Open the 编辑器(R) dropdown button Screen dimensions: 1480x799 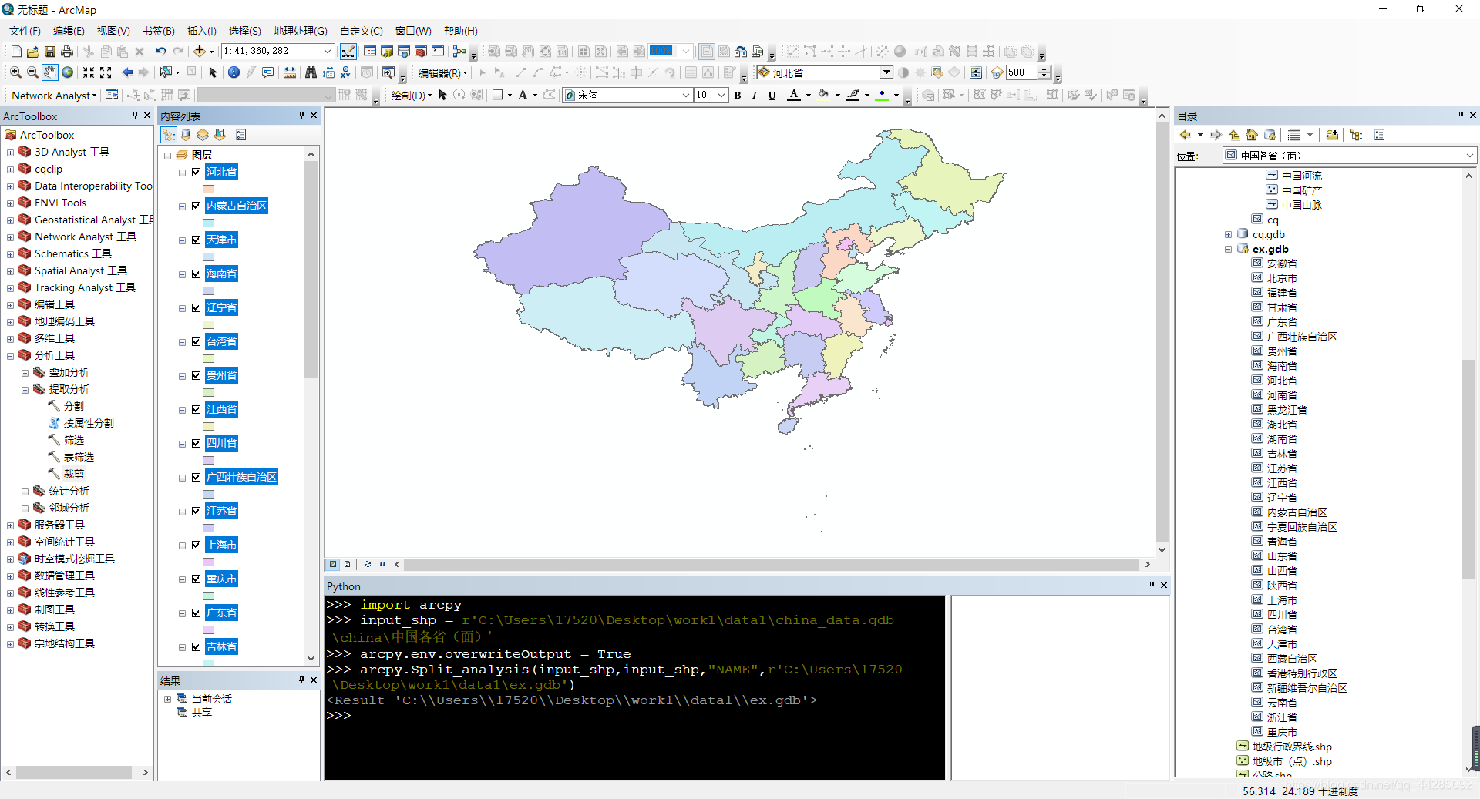[442, 72]
